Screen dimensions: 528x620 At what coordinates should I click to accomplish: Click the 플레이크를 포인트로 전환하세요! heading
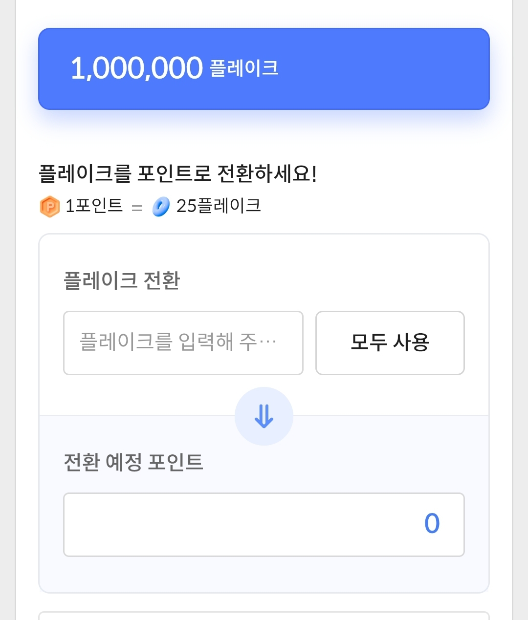coord(178,173)
